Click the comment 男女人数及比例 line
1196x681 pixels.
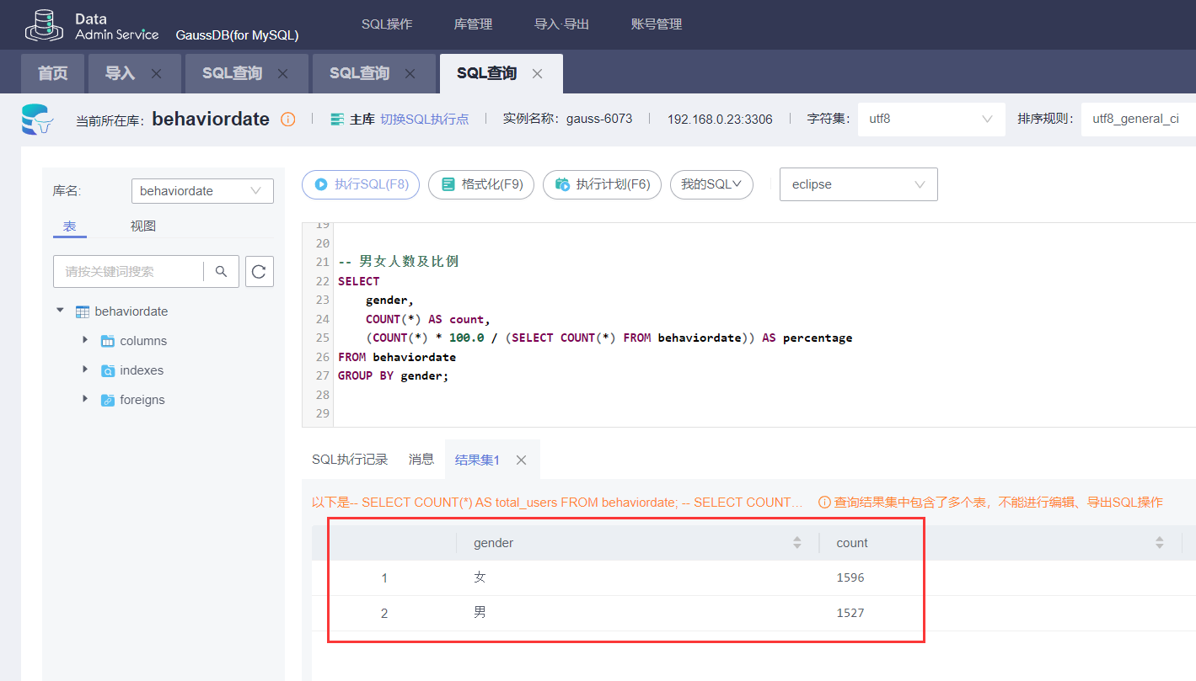(x=399, y=262)
